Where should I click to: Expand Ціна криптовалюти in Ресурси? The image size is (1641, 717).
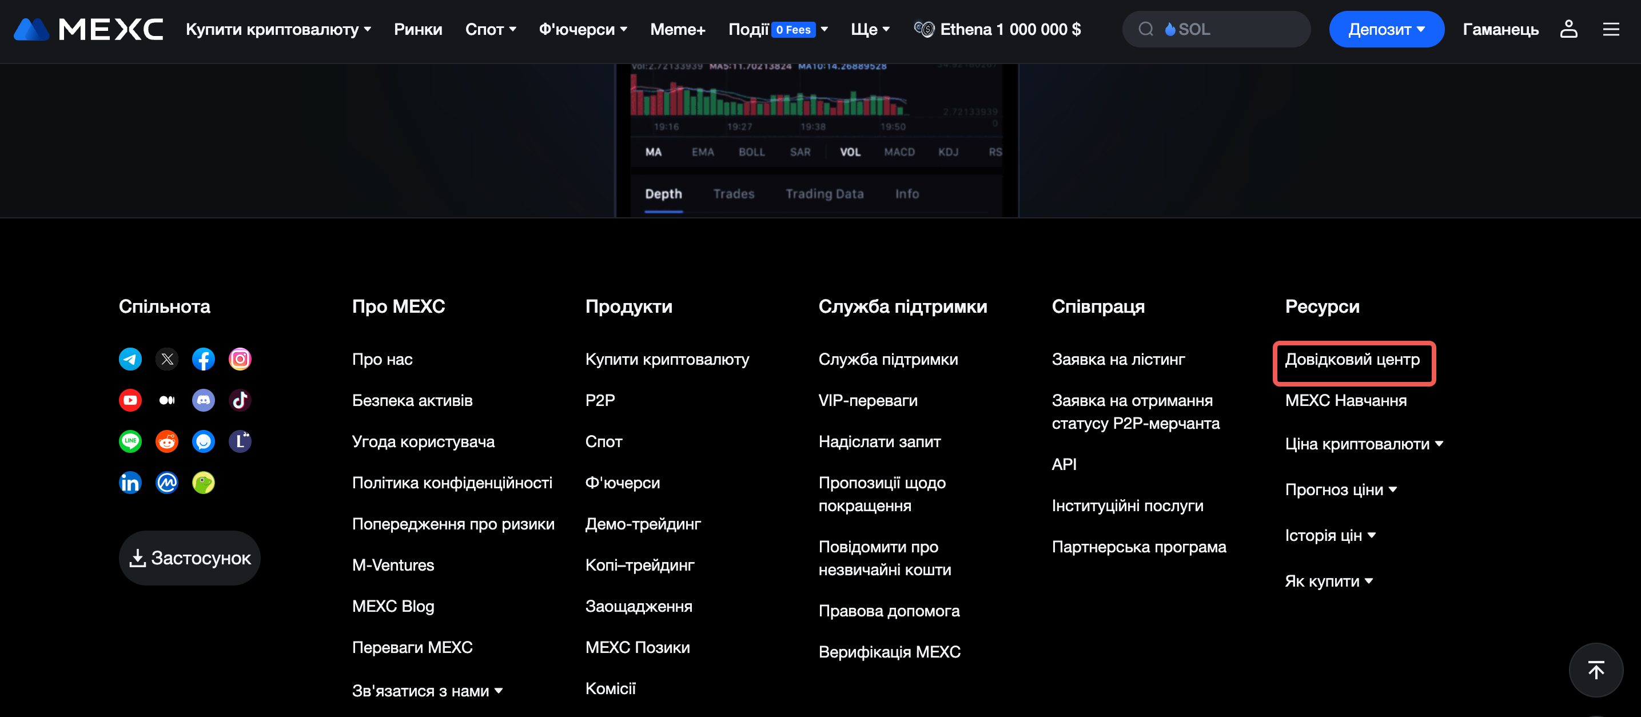click(x=1364, y=444)
